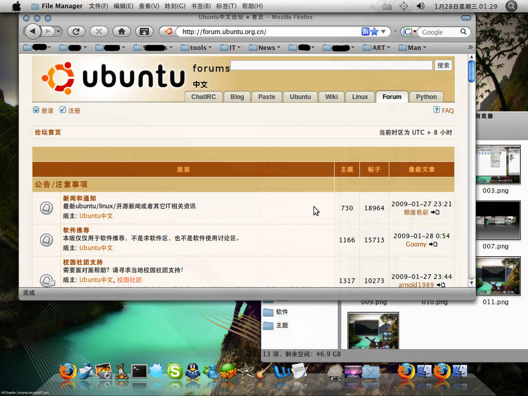528x396 pixels.
Task: Open Spotlight search in the menu bar
Action: click(x=511, y=6)
